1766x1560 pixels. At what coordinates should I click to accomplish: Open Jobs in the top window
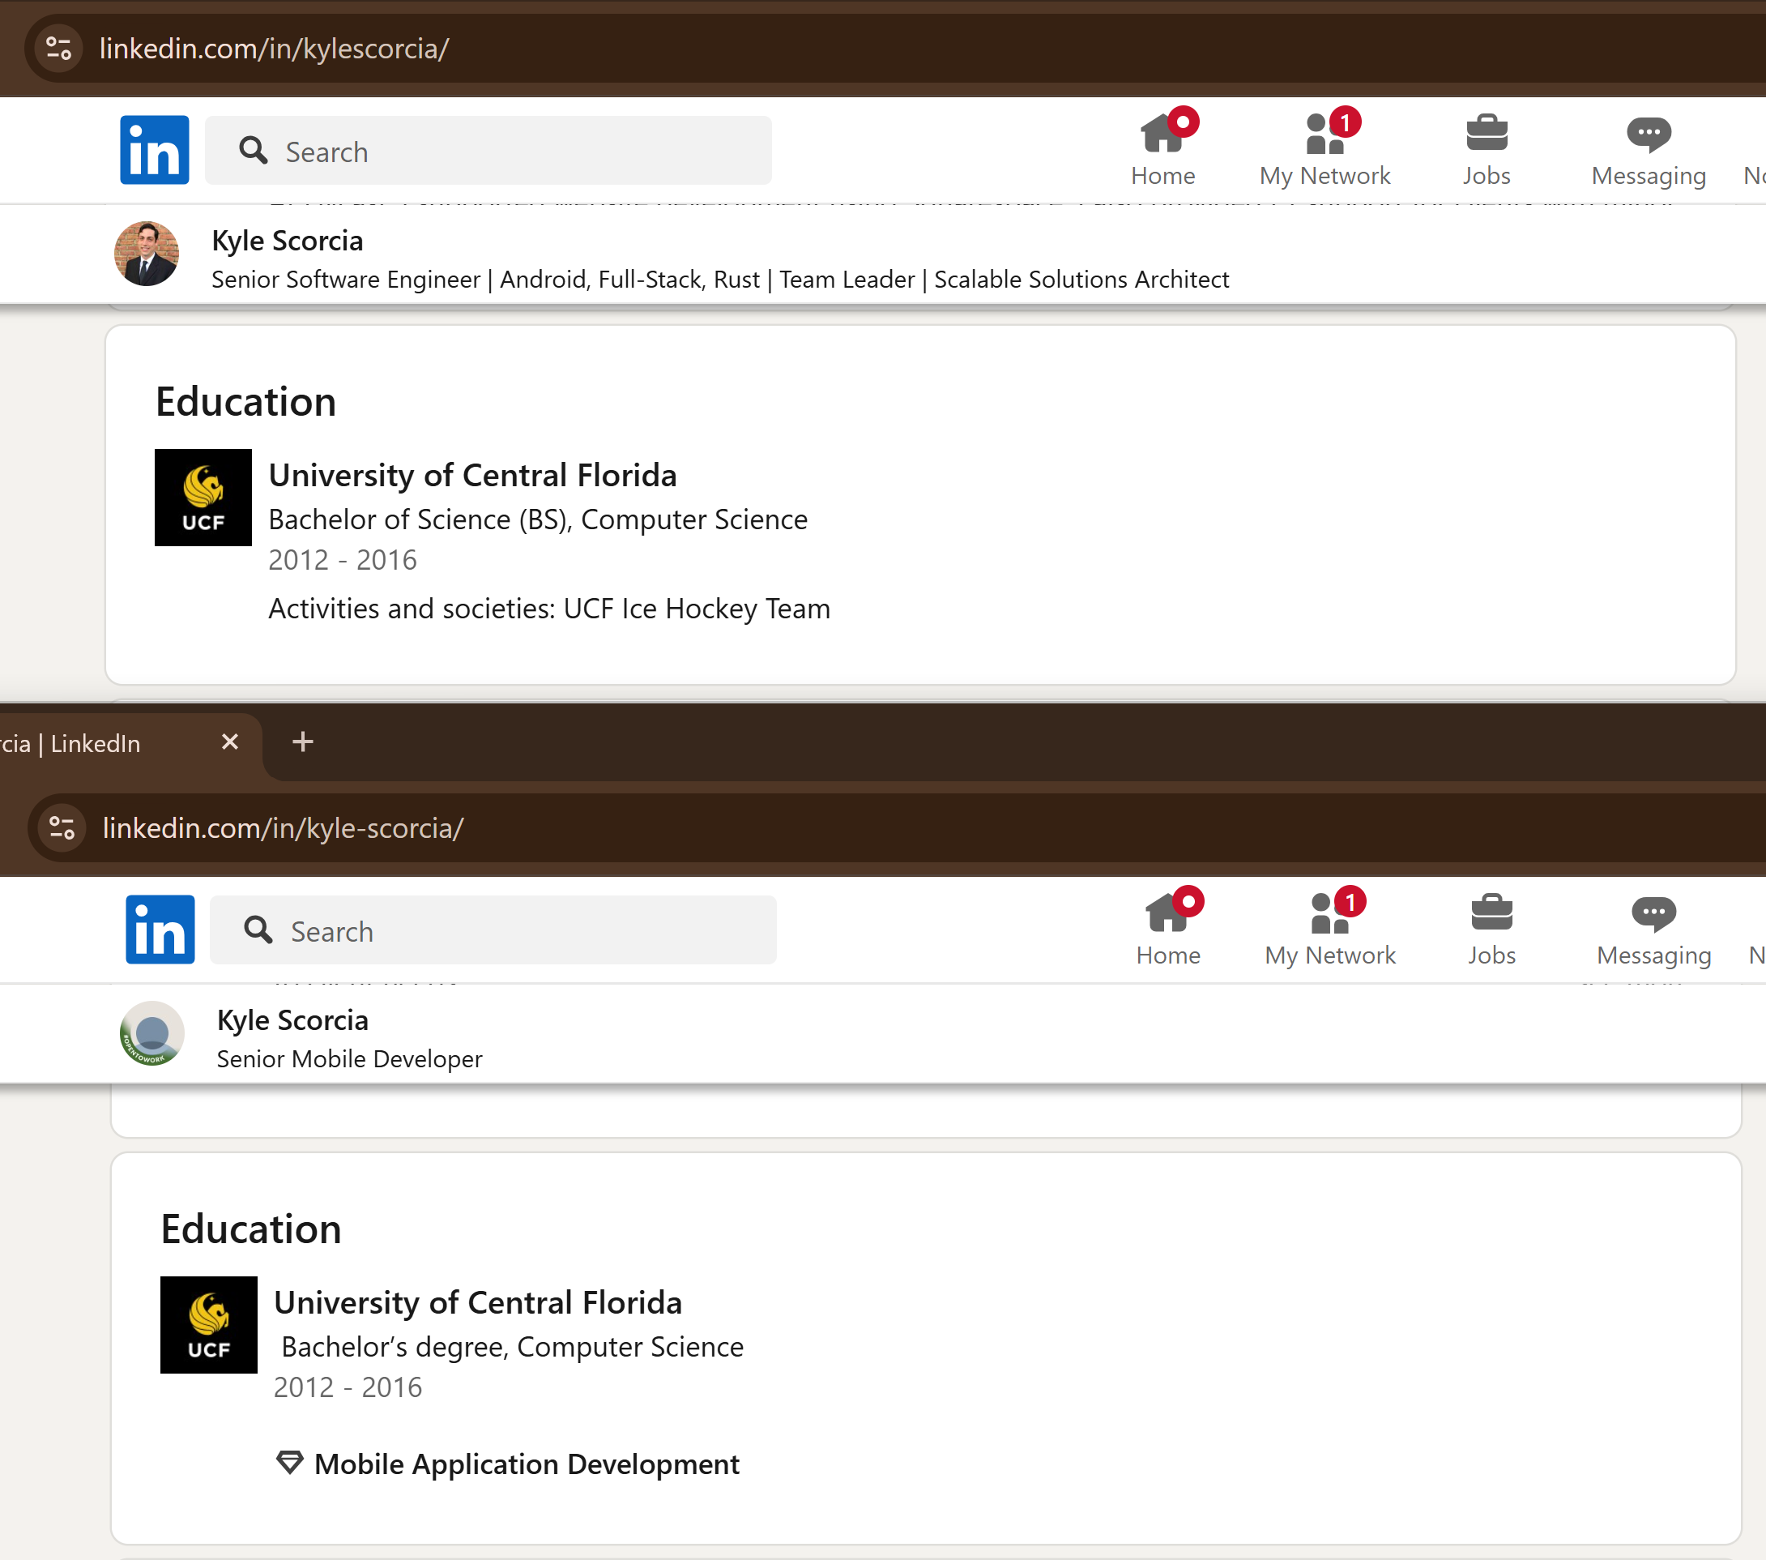(1486, 152)
